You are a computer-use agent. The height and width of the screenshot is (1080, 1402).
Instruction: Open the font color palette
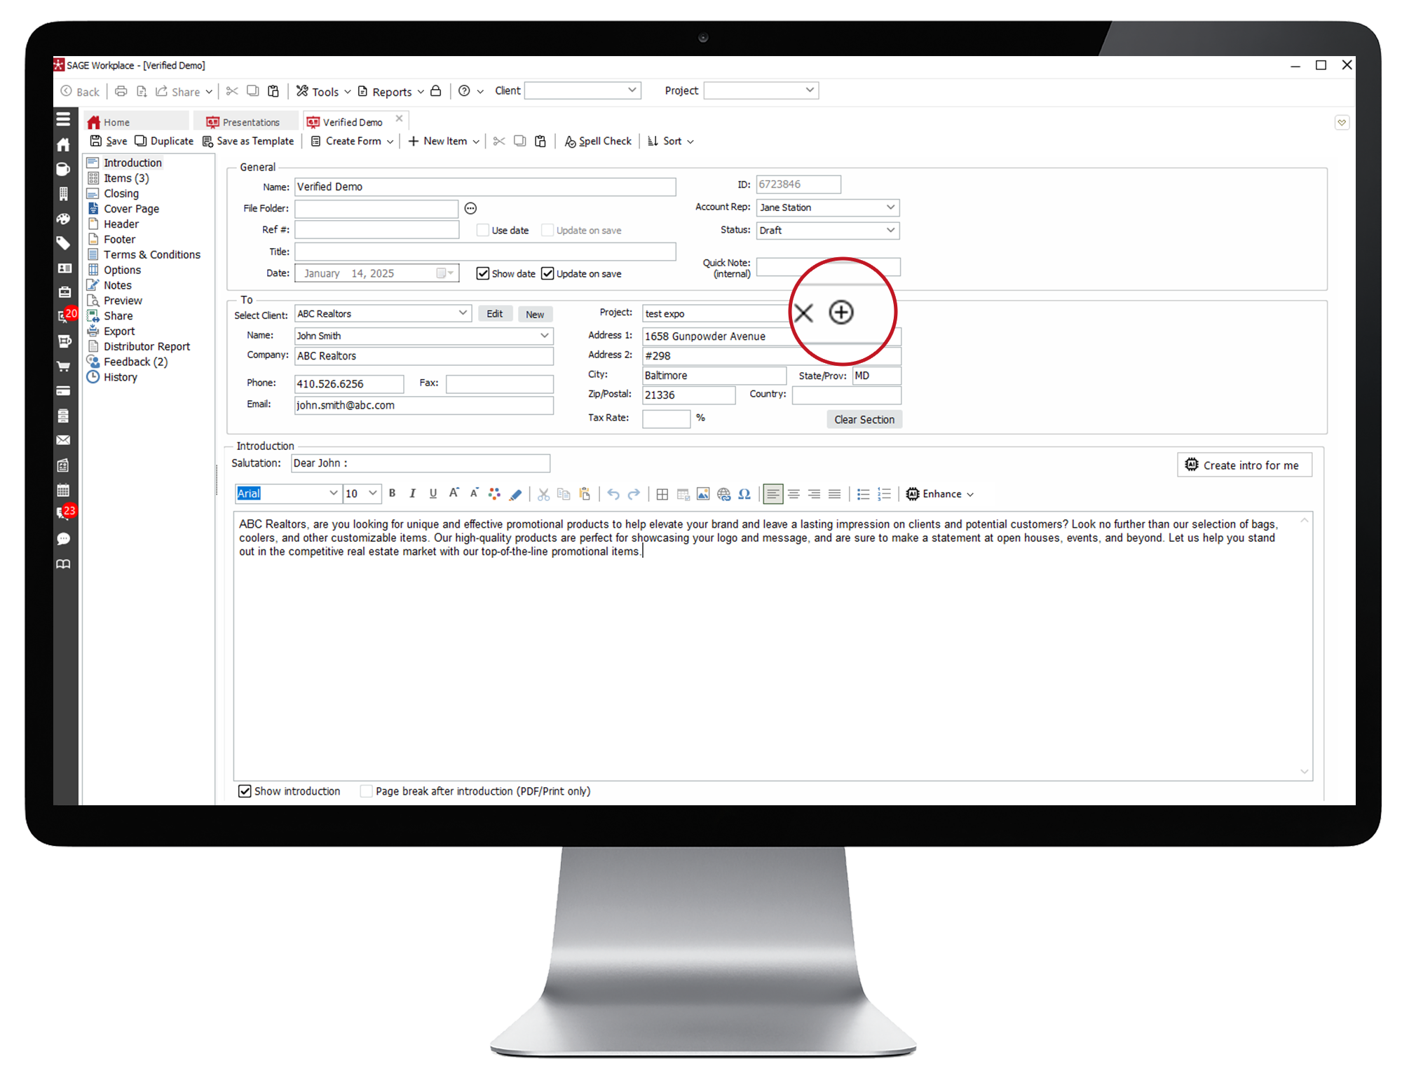click(x=494, y=494)
